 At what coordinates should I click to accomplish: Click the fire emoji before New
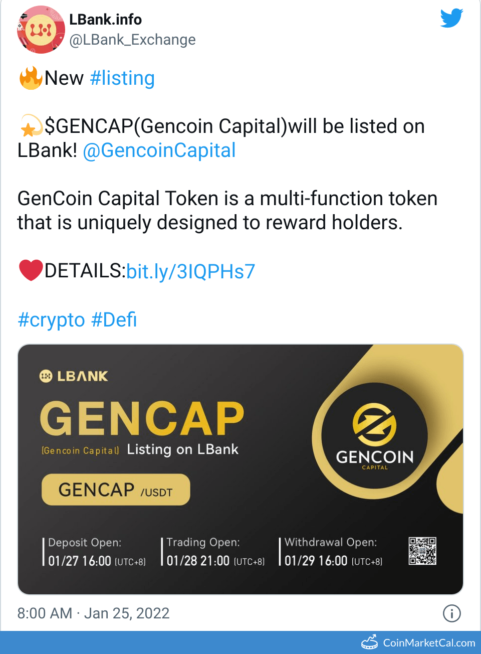pos(30,78)
